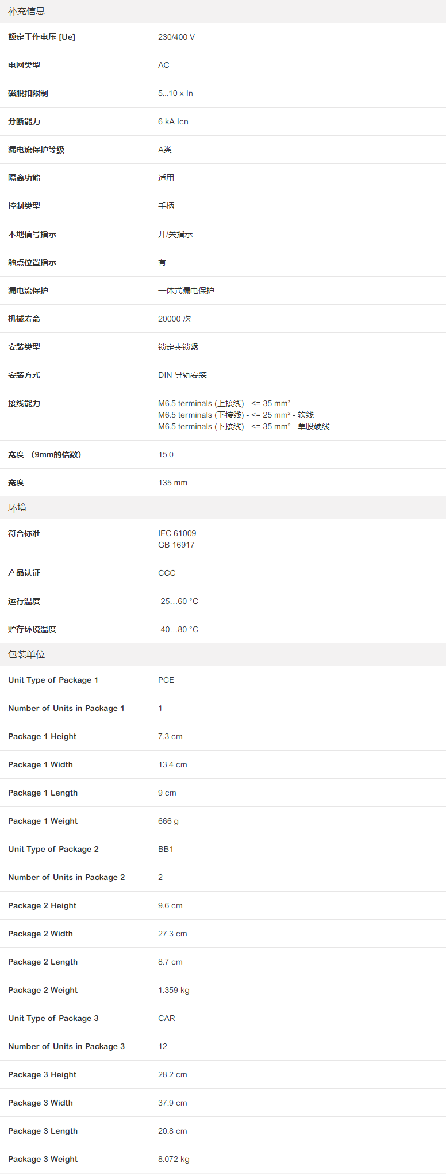
Task: Click the value 15.0
Action: click(x=166, y=454)
